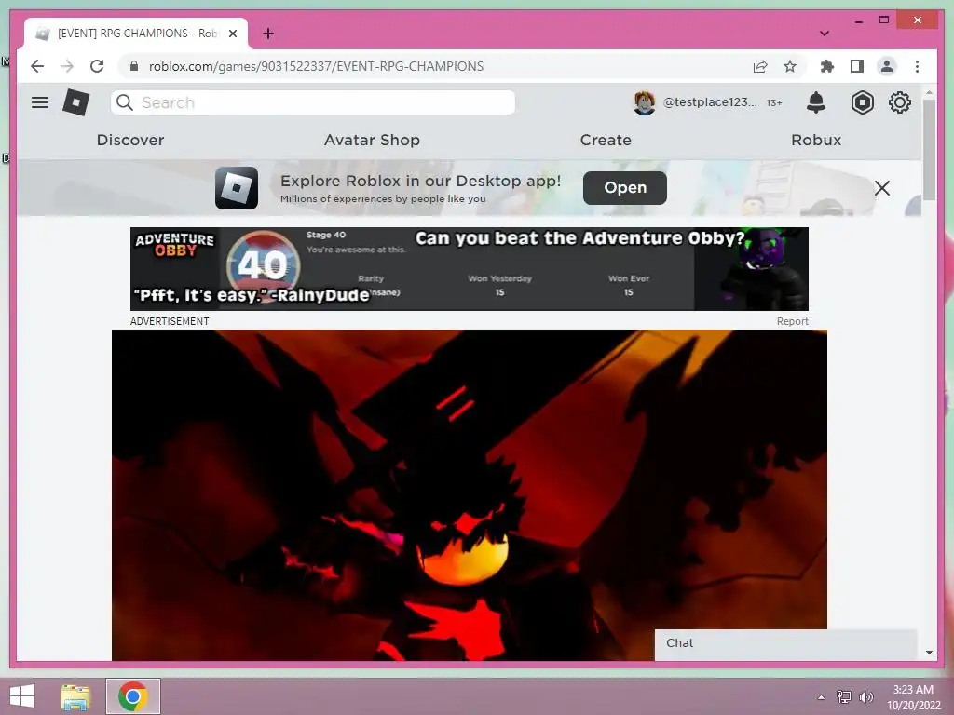
Task: Click Open in Desktop app banner
Action: tap(625, 188)
